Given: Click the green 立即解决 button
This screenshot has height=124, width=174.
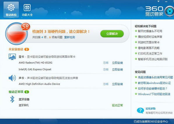Looking at the screenshot, I should tap(112, 34).
